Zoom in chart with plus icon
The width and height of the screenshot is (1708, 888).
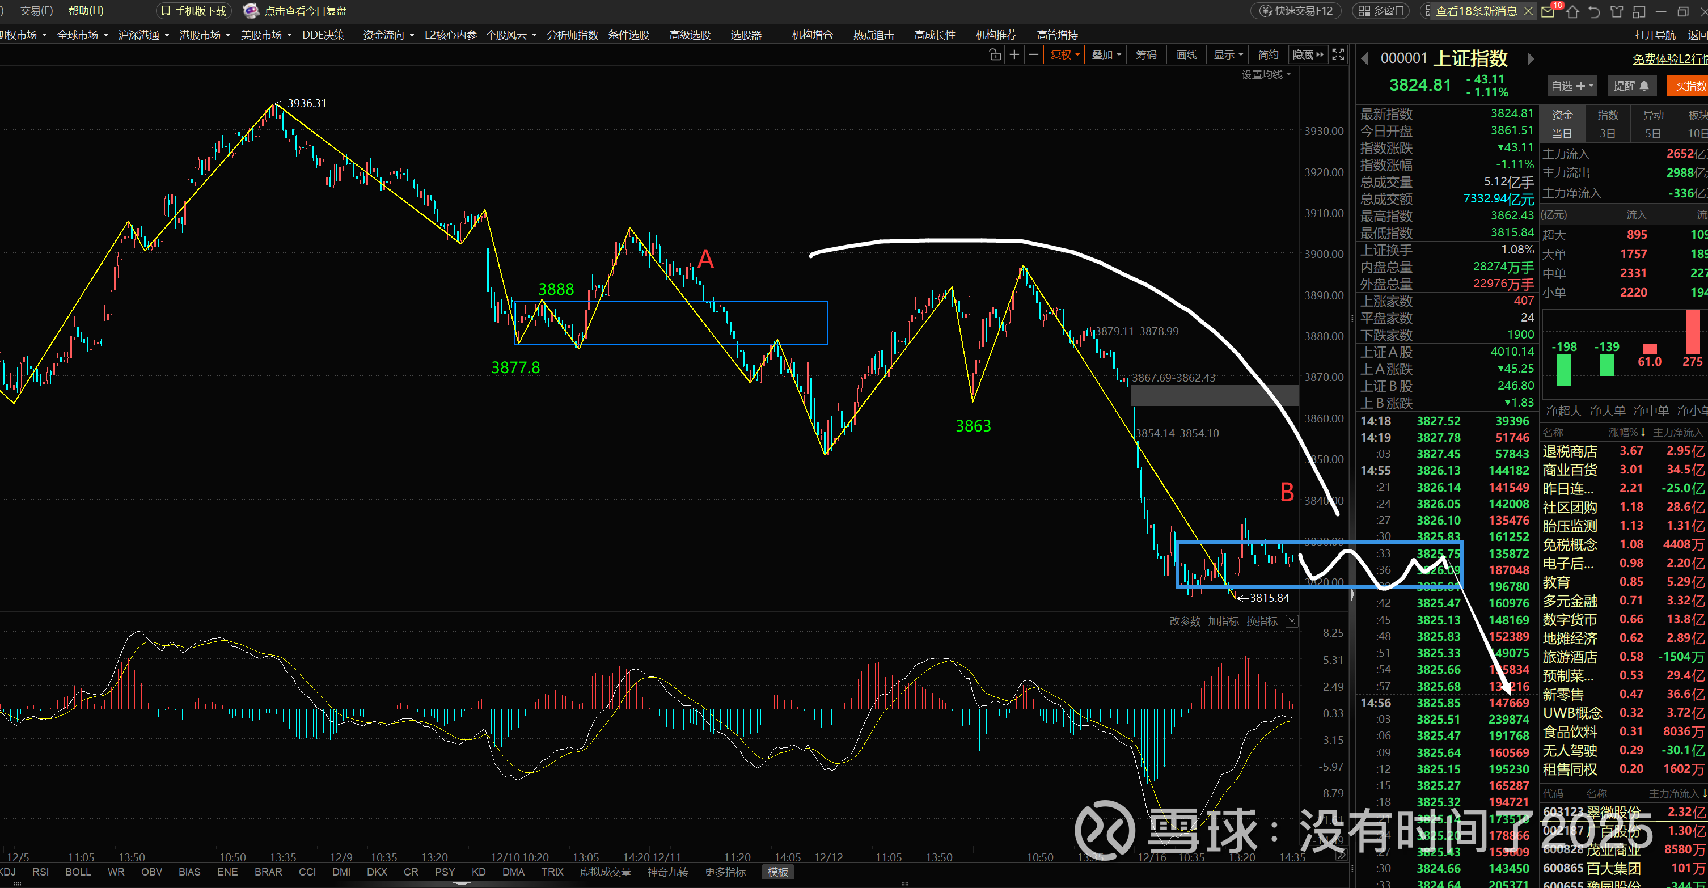coord(1014,55)
